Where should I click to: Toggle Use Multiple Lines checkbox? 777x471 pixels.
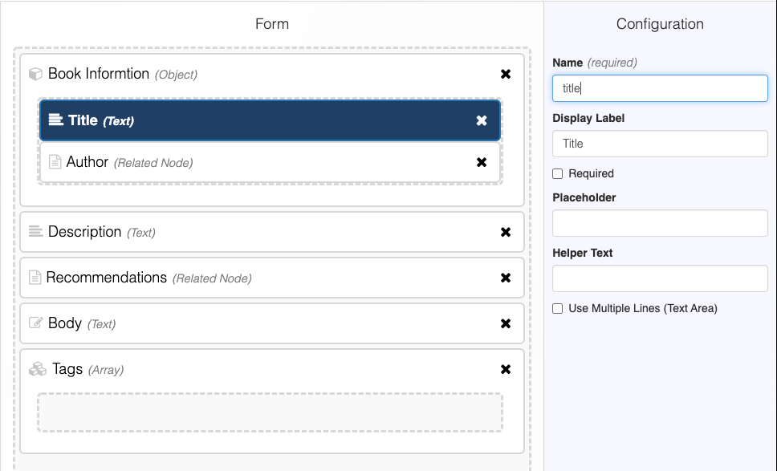tap(558, 308)
